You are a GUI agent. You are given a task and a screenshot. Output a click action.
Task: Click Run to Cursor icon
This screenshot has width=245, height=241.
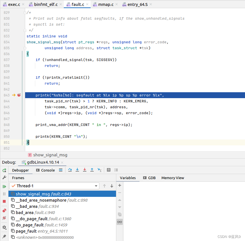tap(99, 170)
